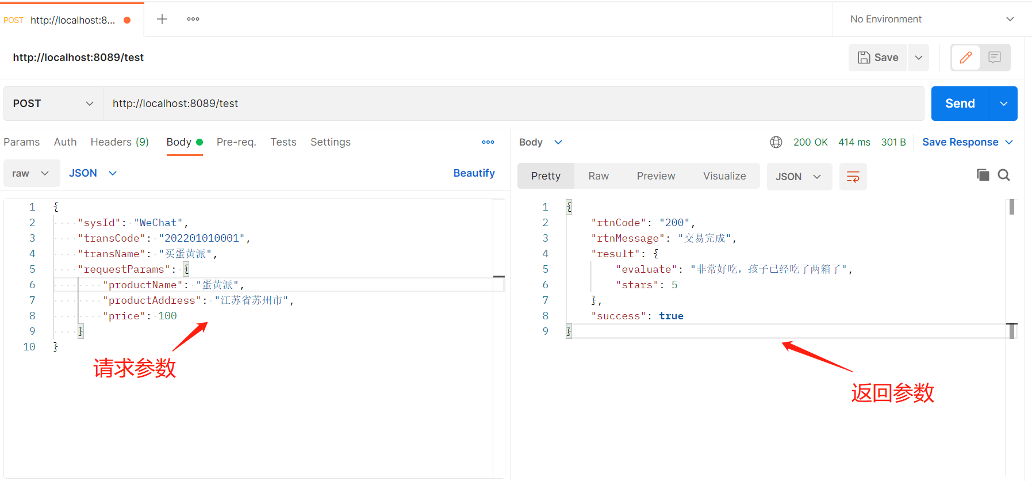
Task: Select Preview response view
Action: click(x=656, y=176)
